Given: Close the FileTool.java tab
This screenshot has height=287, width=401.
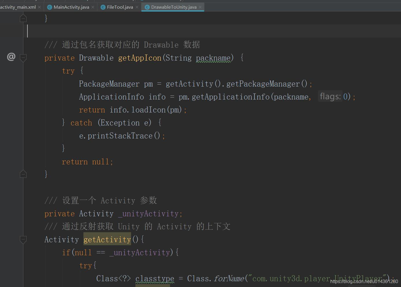Looking at the screenshot, I should click(x=137, y=7).
